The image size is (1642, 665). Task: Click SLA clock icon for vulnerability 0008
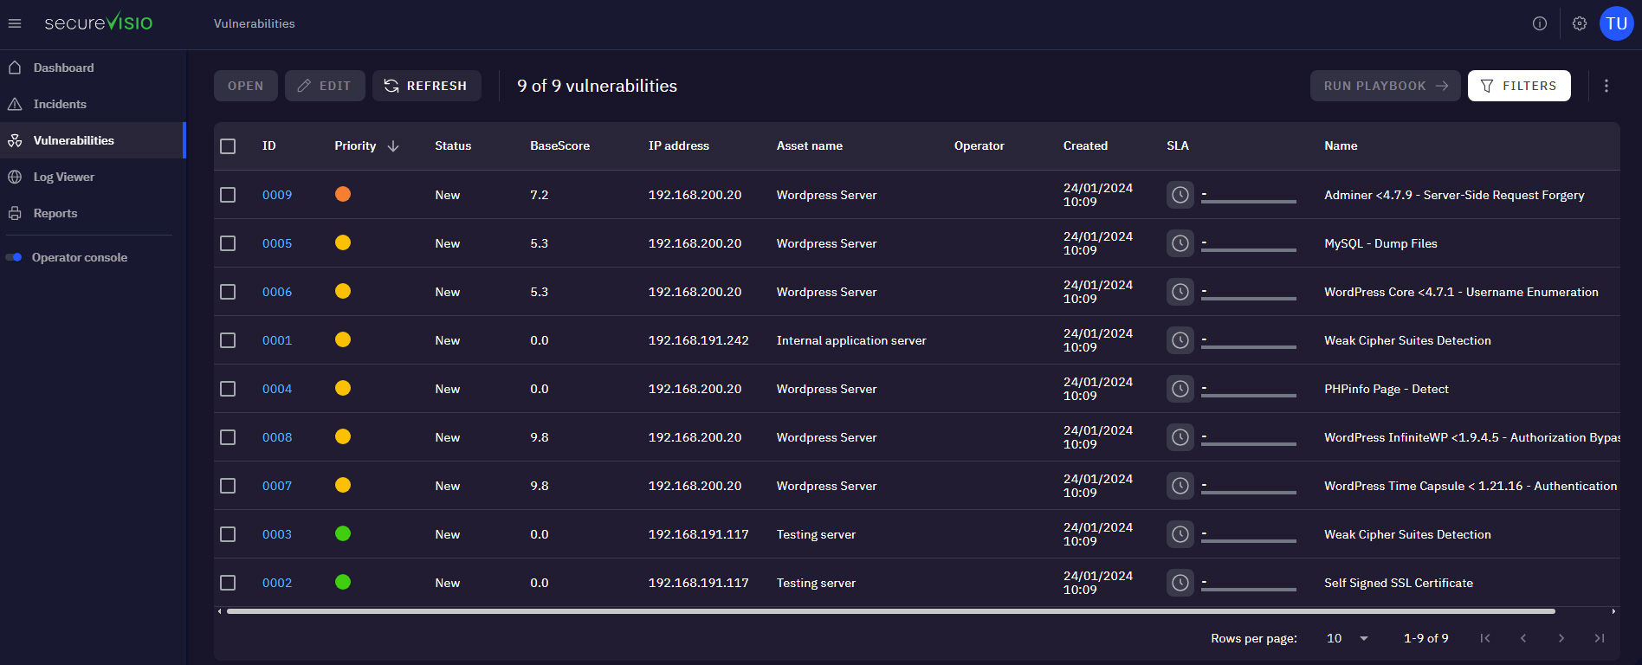1180,437
